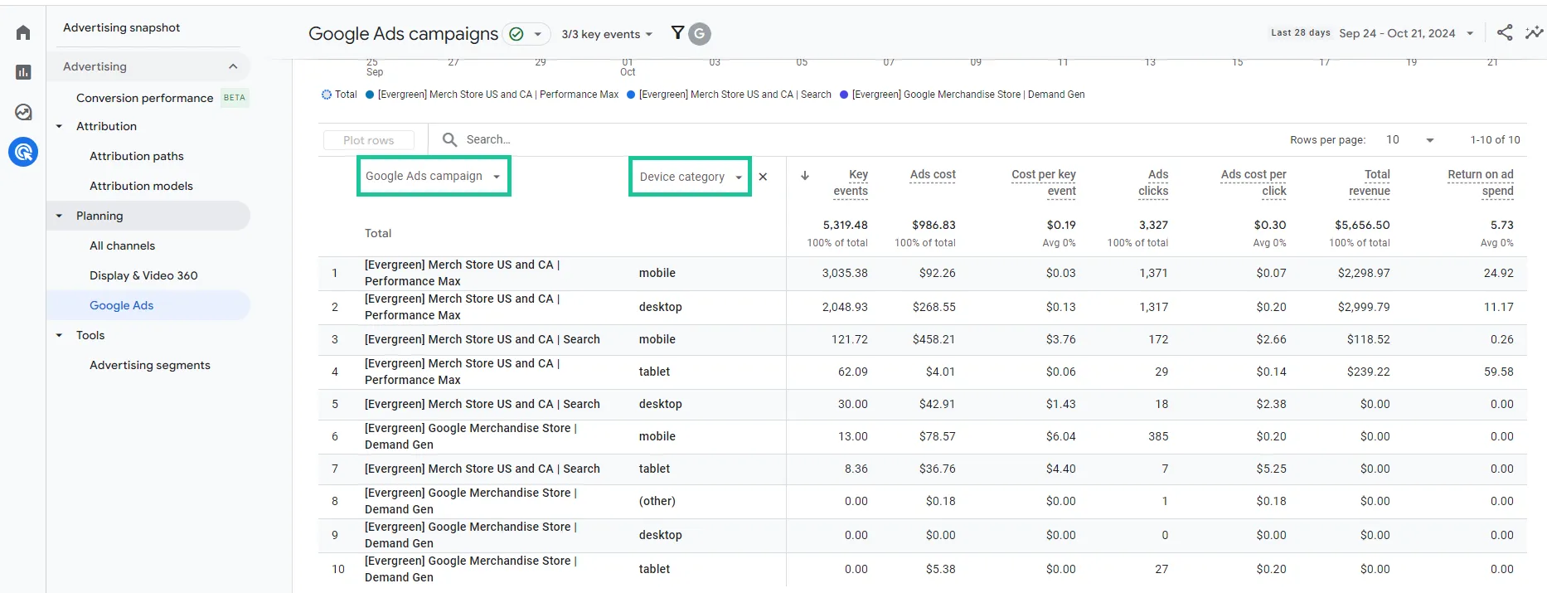The height and width of the screenshot is (593, 1547).
Task: Click row 6 Demand Gen campaign name
Action: tap(471, 436)
